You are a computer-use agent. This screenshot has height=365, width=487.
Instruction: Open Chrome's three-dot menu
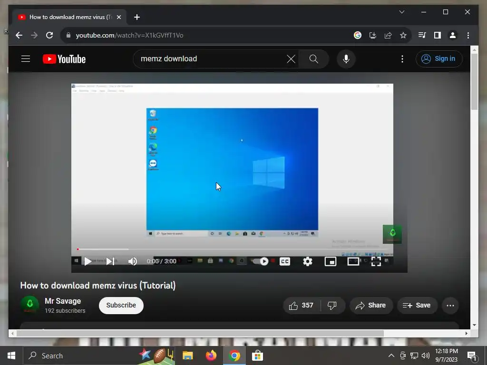(x=468, y=35)
